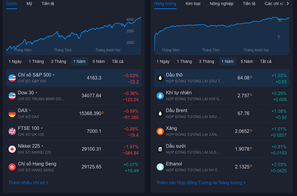This screenshot has height=196, width=297.
Task: Click the FTSE 100 UK flag icon
Action: coord(12,131)
